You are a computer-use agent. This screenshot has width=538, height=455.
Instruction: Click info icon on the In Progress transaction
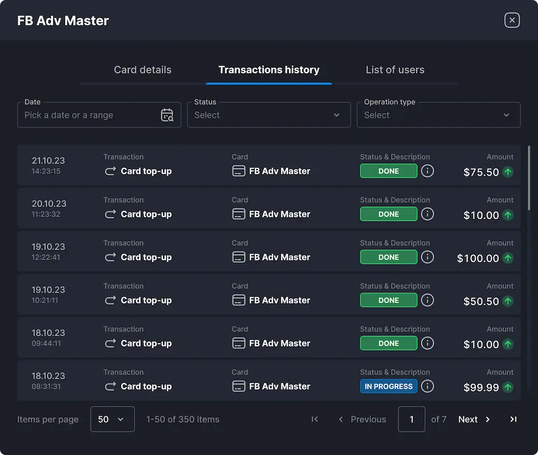point(427,386)
